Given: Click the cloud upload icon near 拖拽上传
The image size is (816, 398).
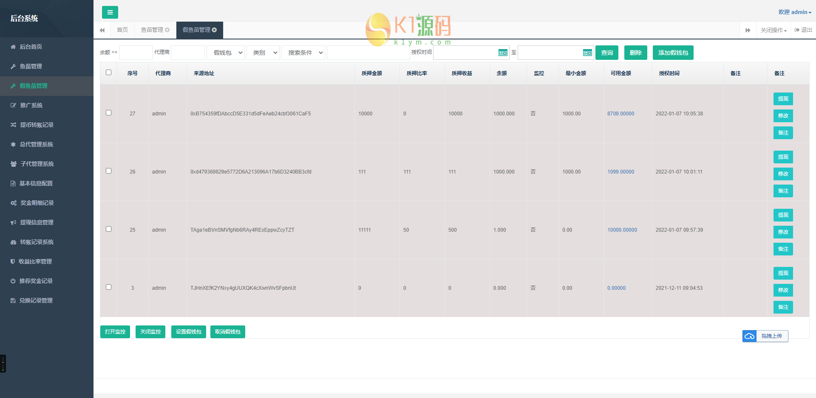Looking at the screenshot, I should (x=750, y=336).
